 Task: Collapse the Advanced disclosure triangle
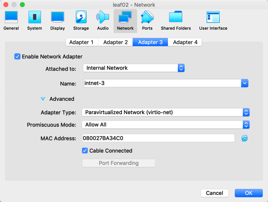tap(43, 99)
